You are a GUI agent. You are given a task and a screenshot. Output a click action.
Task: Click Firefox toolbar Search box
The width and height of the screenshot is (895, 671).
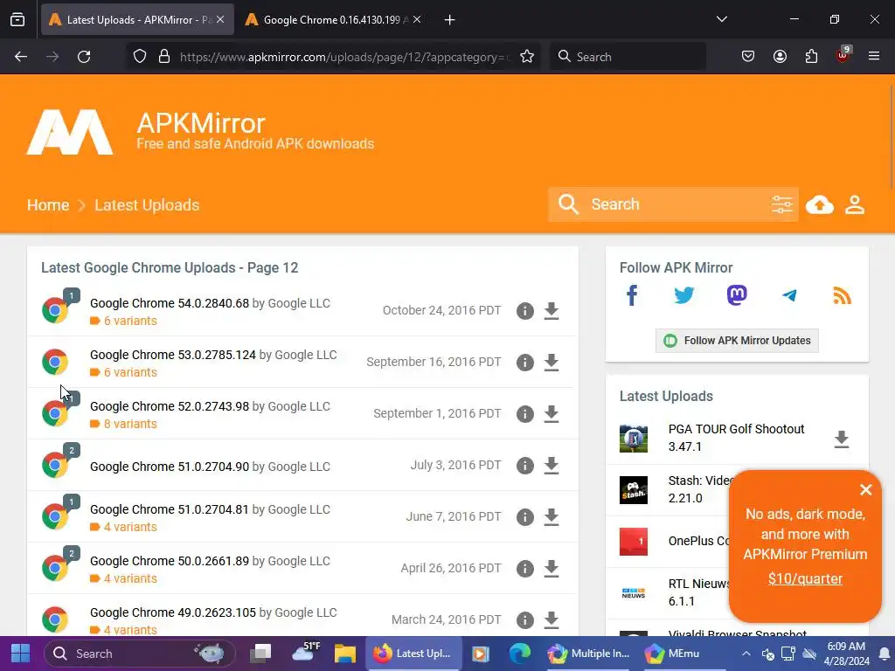coord(628,57)
